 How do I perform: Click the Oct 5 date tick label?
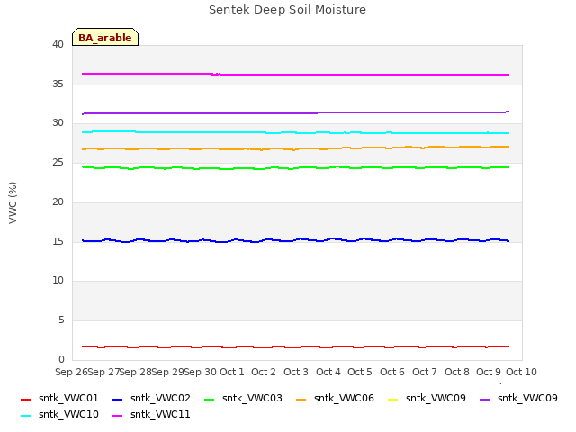click(360, 372)
